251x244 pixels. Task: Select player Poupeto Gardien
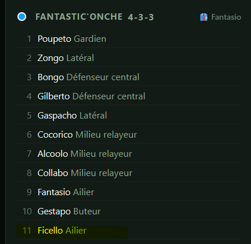[x=128, y=39]
